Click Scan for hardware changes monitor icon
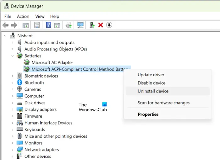 click(80, 25)
